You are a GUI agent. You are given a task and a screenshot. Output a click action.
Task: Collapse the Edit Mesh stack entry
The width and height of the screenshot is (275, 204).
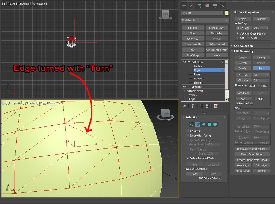point(189,62)
